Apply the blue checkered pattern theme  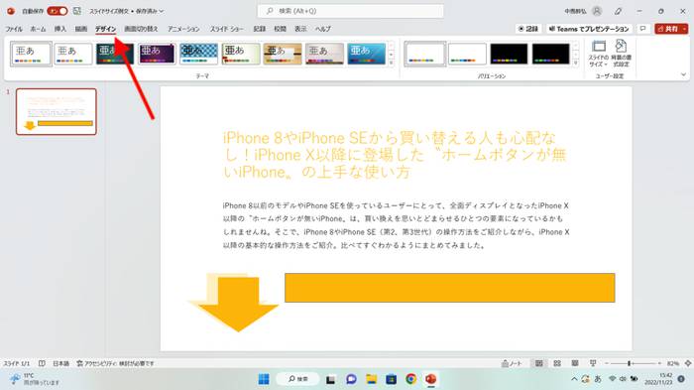point(198,54)
